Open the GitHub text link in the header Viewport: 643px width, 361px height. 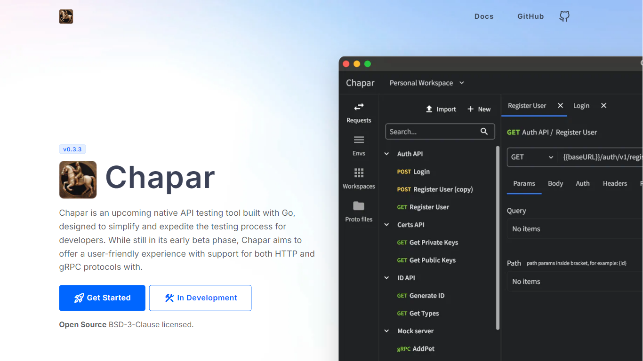pyautogui.click(x=530, y=16)
